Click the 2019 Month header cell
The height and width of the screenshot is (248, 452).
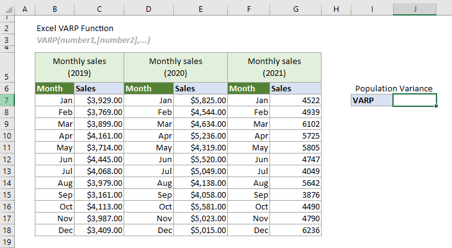pos(55,88)
